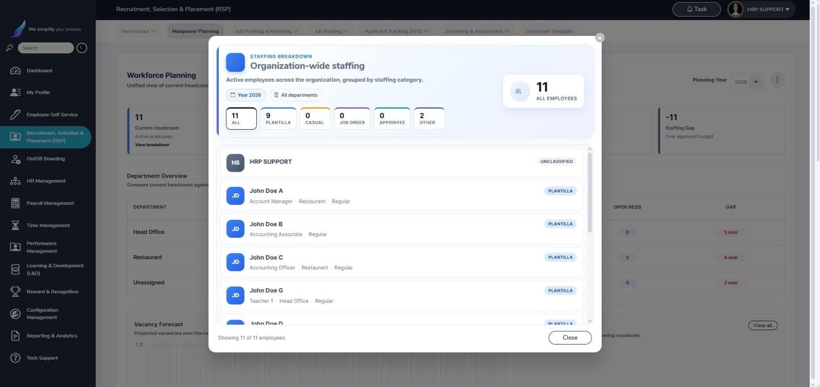The width and height of the screenshot is (820, 387).
Task: Open the three-dot options menu near Planning Year
Action: coord(777,80)
